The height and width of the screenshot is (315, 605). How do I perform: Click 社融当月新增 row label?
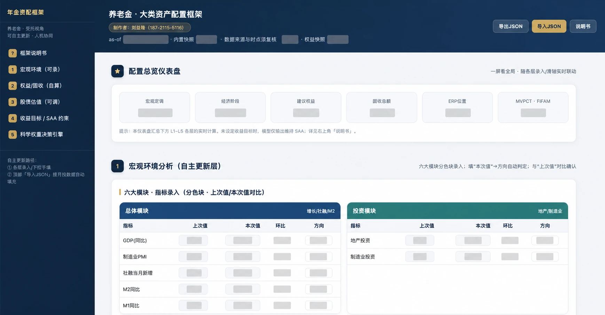coord(137,273)
